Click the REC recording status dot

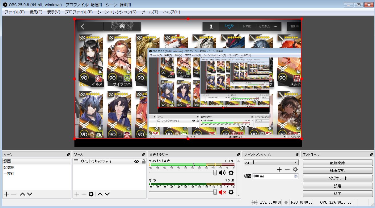click(x=286, y=202)
